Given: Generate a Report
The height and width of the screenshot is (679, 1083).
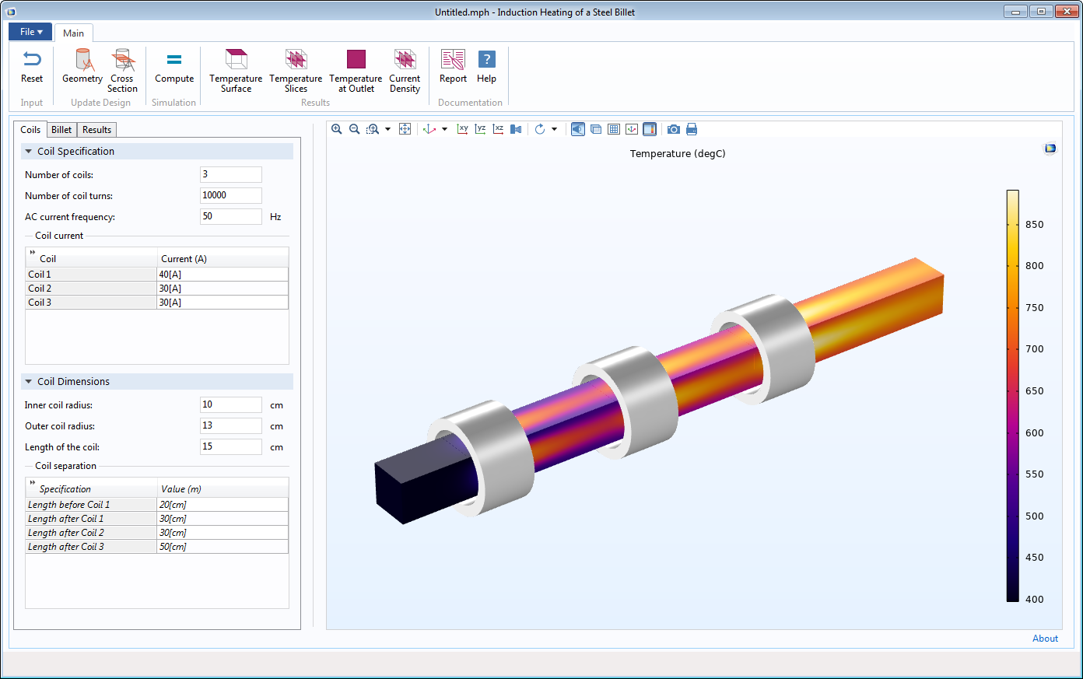Looking at the screenshot, I should pyautogui.click(x=452, y=68).
